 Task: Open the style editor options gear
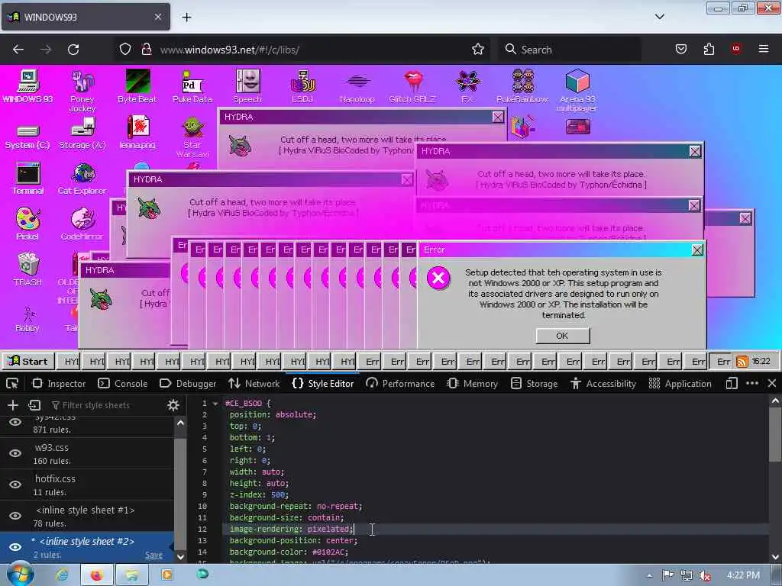click(x=173, y=405)
